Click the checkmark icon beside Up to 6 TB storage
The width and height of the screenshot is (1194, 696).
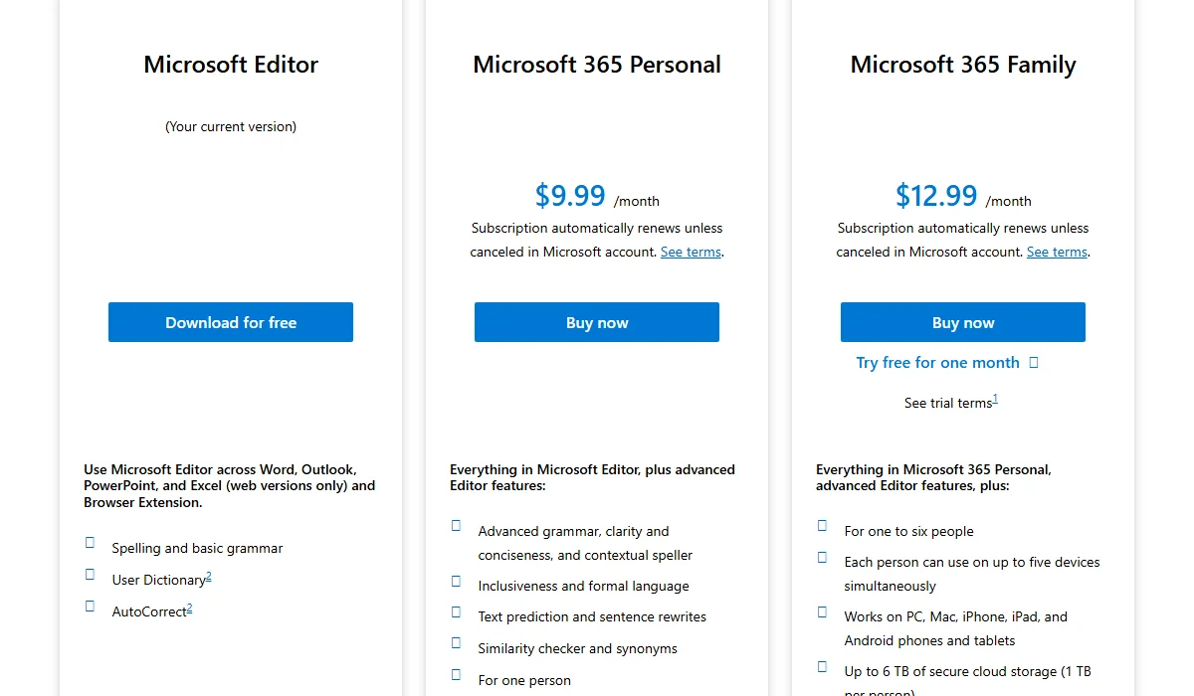point(822,665)
